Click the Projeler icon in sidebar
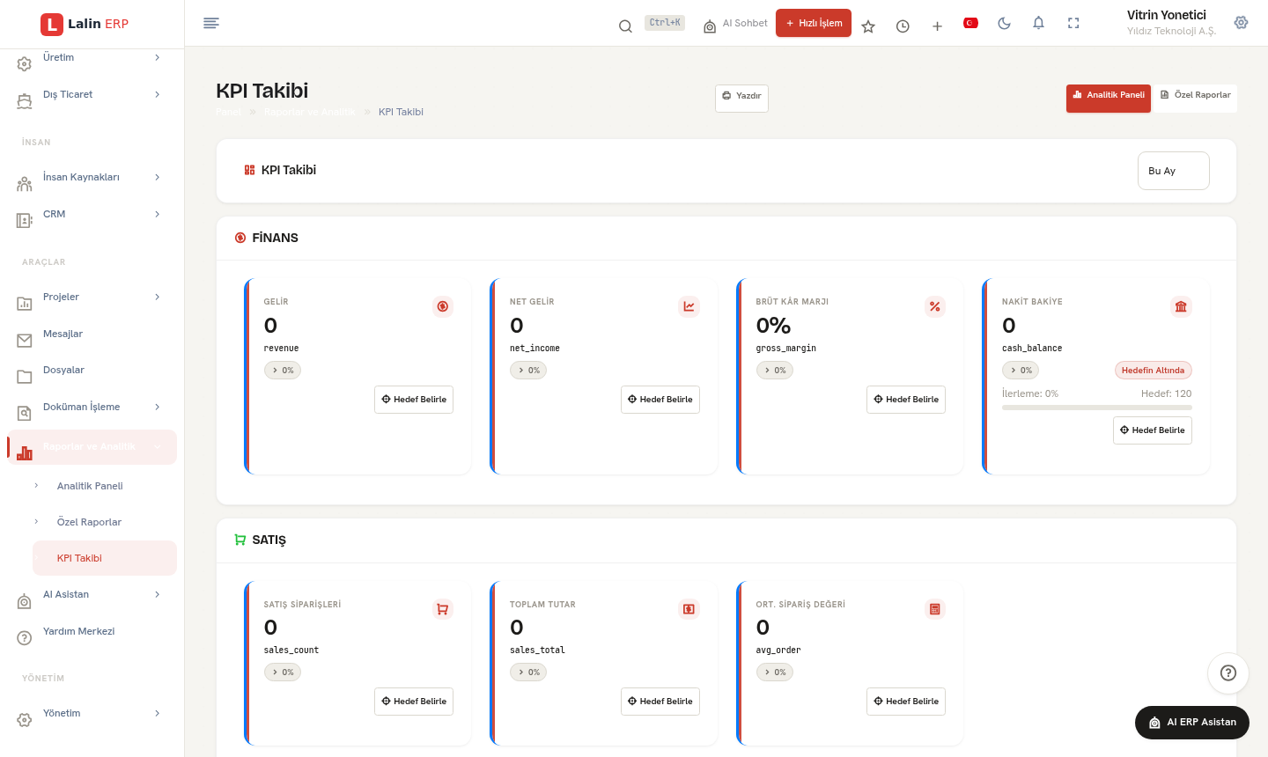This screenshot has width=1268, height=757. pyautogui.click(x=25, y=304)
